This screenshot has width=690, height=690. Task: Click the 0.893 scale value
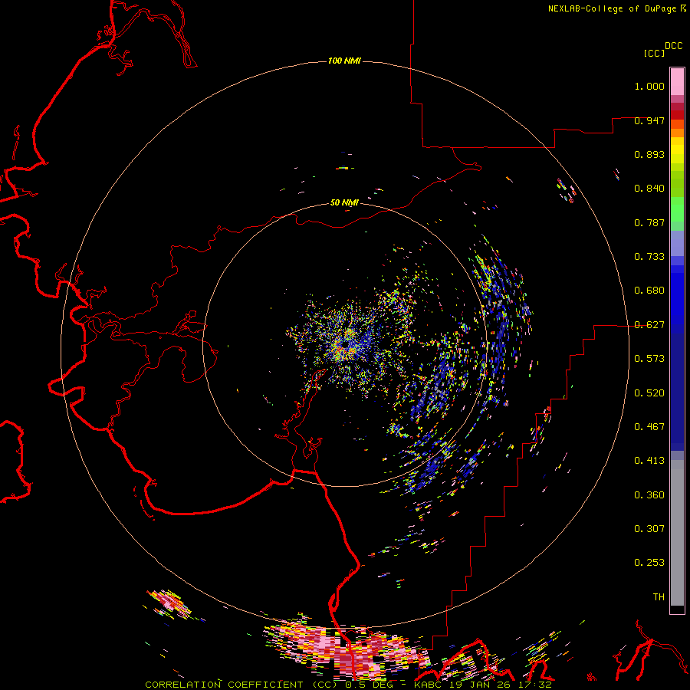point(649,154)
